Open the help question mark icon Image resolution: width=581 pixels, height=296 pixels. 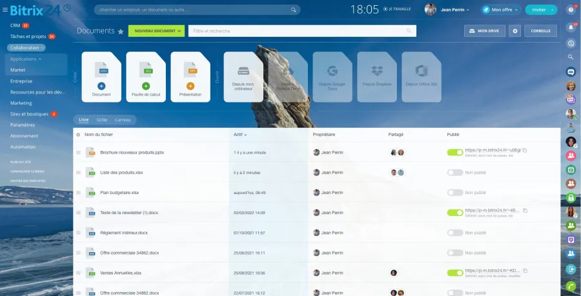(571, 10)
